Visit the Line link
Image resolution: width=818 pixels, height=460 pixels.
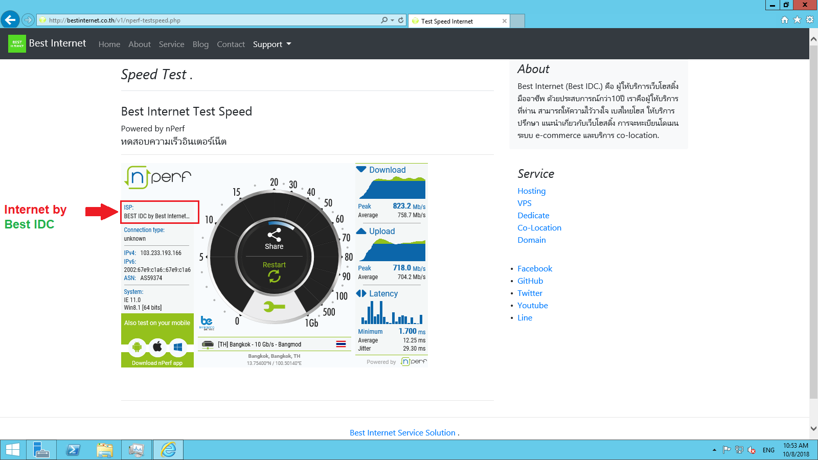(x=525, y=317)
